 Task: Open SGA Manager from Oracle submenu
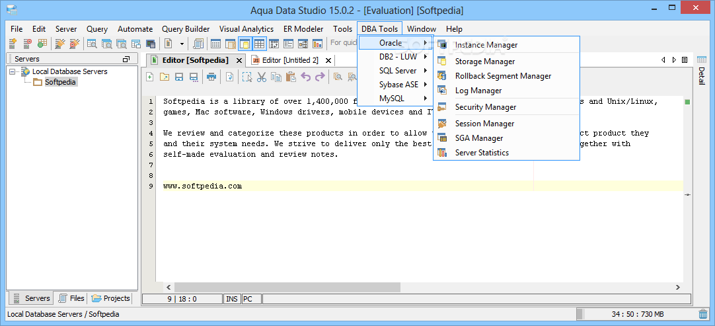[x=507, y=138]
